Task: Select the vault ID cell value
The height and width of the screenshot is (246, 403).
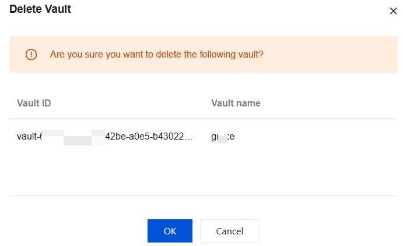Action: pos(104,137)
